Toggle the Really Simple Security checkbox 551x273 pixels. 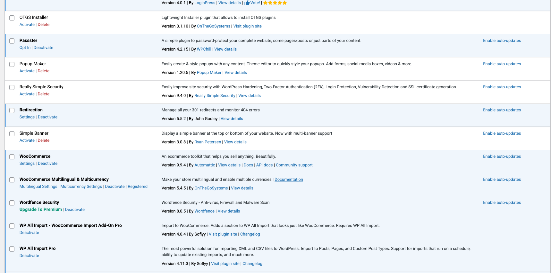[12, 87]
